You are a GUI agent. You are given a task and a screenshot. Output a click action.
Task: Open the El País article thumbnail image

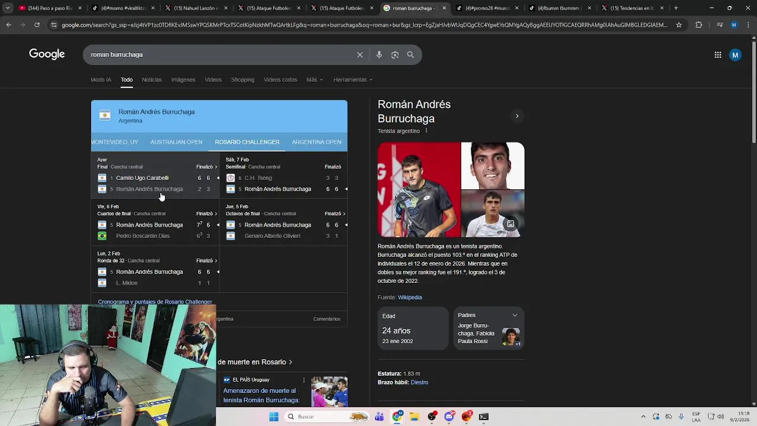(x=329, y=392)
